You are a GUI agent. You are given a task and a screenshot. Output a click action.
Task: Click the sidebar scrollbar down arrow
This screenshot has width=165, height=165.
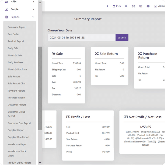coord(40,163)
